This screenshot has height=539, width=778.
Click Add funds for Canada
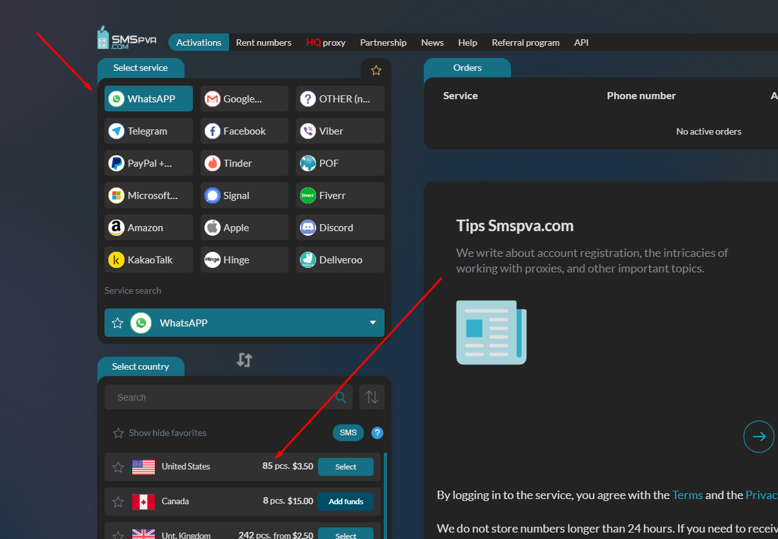tap(346, 502)
